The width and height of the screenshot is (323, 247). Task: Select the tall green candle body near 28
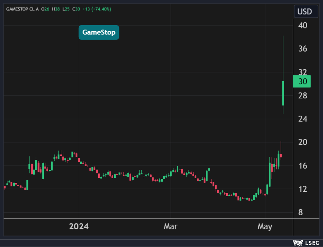(283, 93)
